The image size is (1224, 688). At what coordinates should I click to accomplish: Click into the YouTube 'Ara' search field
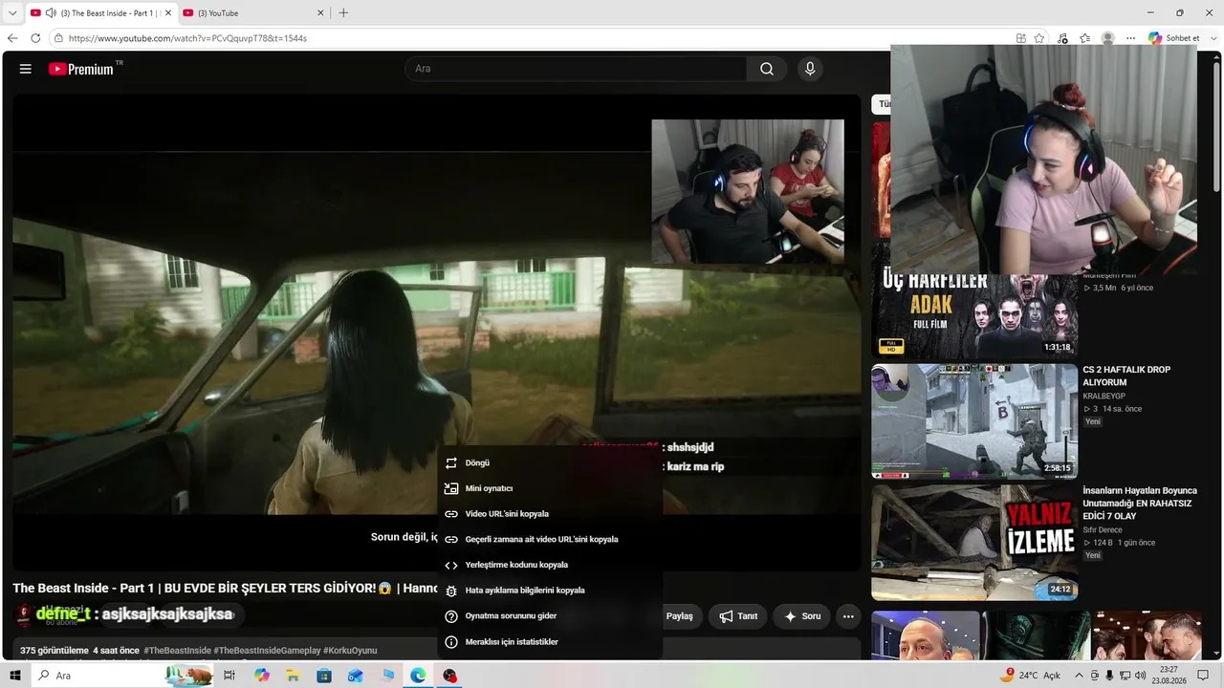[576, 69]
